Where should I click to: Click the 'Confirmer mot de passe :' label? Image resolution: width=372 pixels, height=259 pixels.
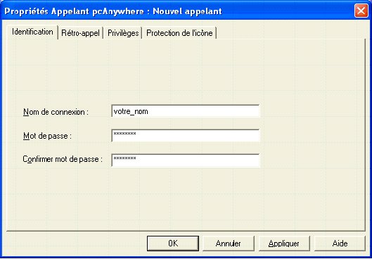[x=63, y=159]
